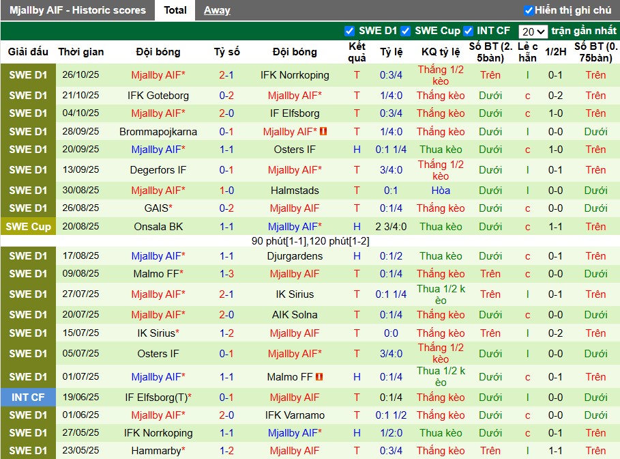The height and width of the screenshot is (459, 620).
Task: Open the Brommapojkarna team link
Action: [158, 132]
